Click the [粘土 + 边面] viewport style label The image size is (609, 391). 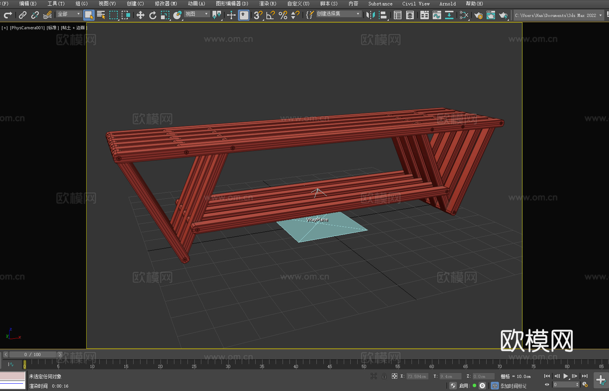click(x=74, y=28)
